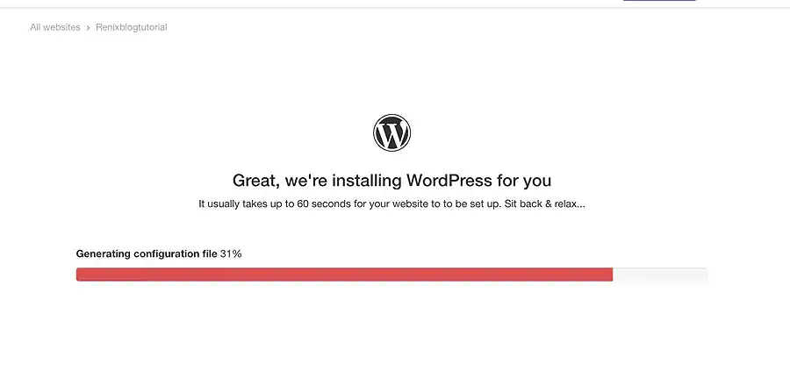This screenshot has width=790, height=385.
Task: Click the Generating configuration file status label
Action: tap(147, 253)
